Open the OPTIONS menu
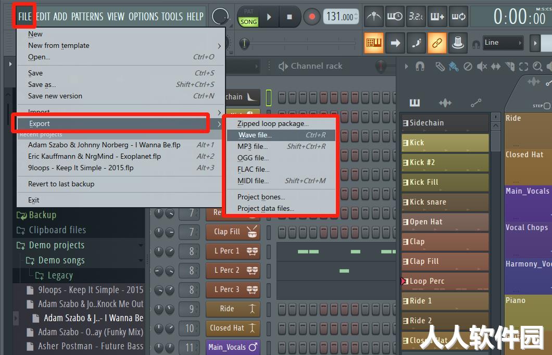 coord(143,16)
